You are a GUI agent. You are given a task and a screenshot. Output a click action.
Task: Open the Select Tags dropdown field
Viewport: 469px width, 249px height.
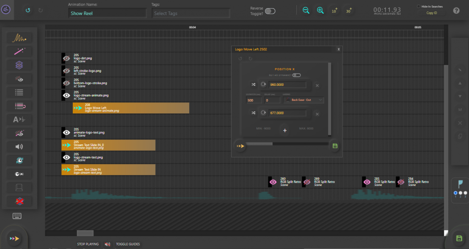pos(191,13)
